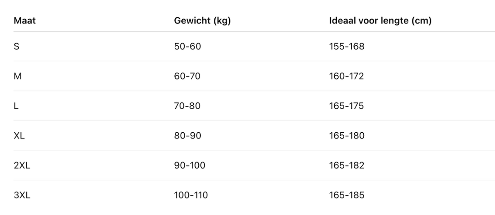Click the Ideaal voor lengte (cm) header
The height and width of the screenshot is (215, 495).
[380, 21]
